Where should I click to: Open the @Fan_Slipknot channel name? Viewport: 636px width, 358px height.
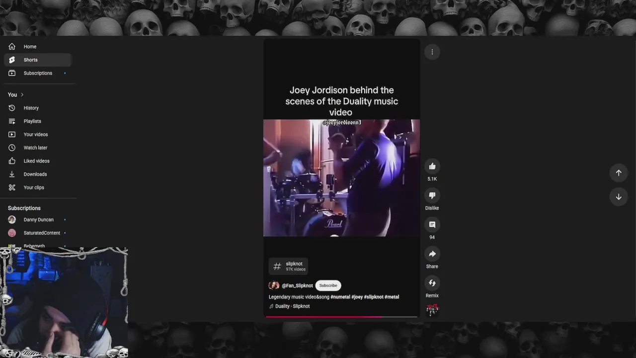(297, 285)
